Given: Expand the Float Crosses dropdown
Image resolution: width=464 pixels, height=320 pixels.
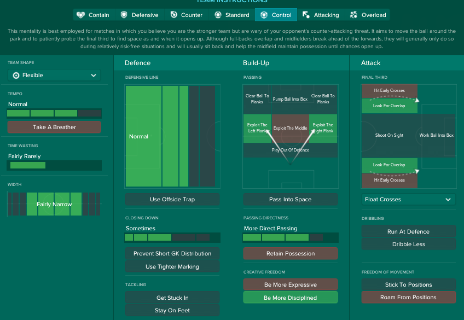Looking at the screenshot, I should click(x=408, y=200).
